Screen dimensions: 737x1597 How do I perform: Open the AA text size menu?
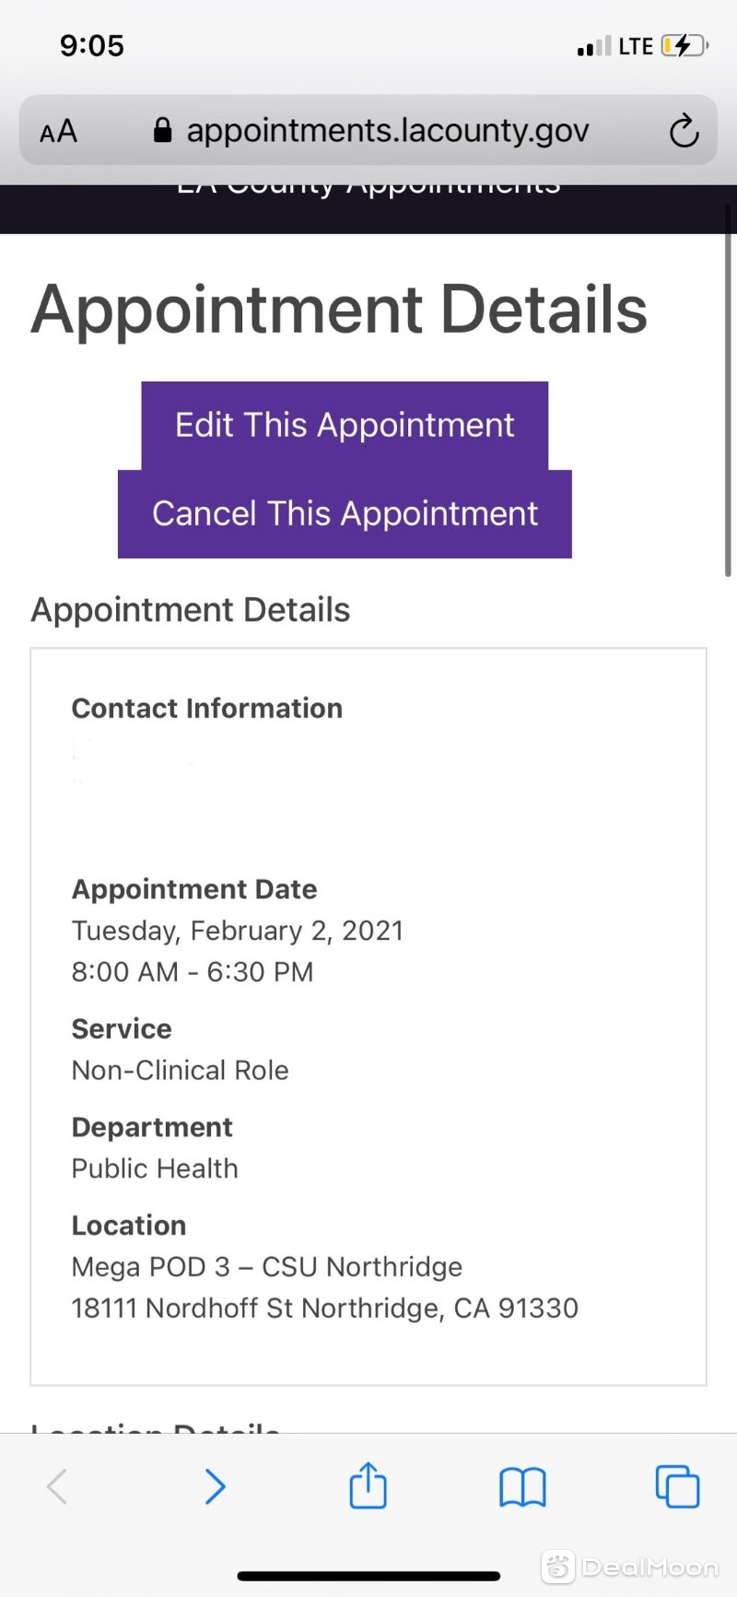[58, 132]
